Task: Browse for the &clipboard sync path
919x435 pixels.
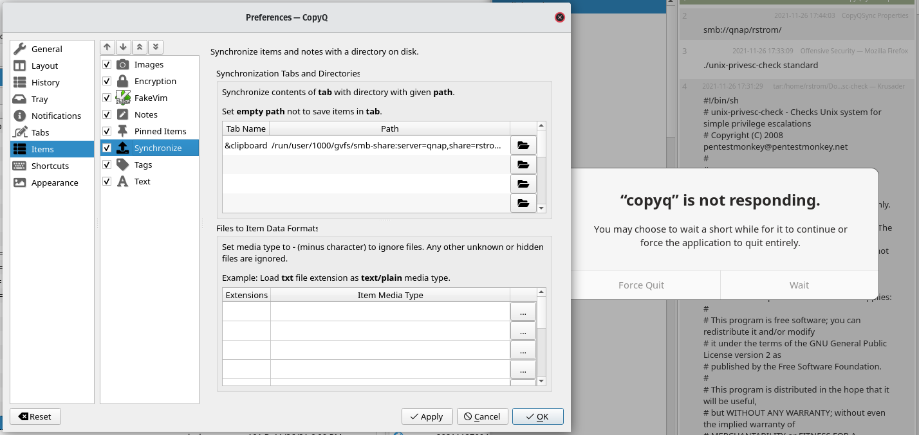Action: pyautogui.click(x=523, y=145)
